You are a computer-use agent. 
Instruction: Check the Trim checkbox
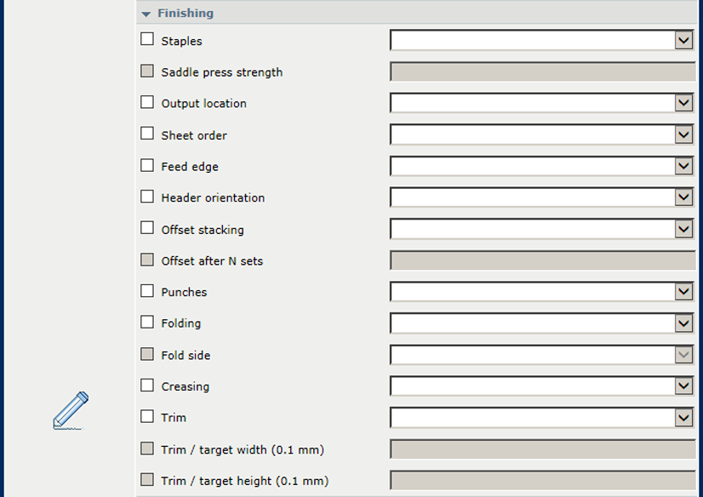(147, 416)
